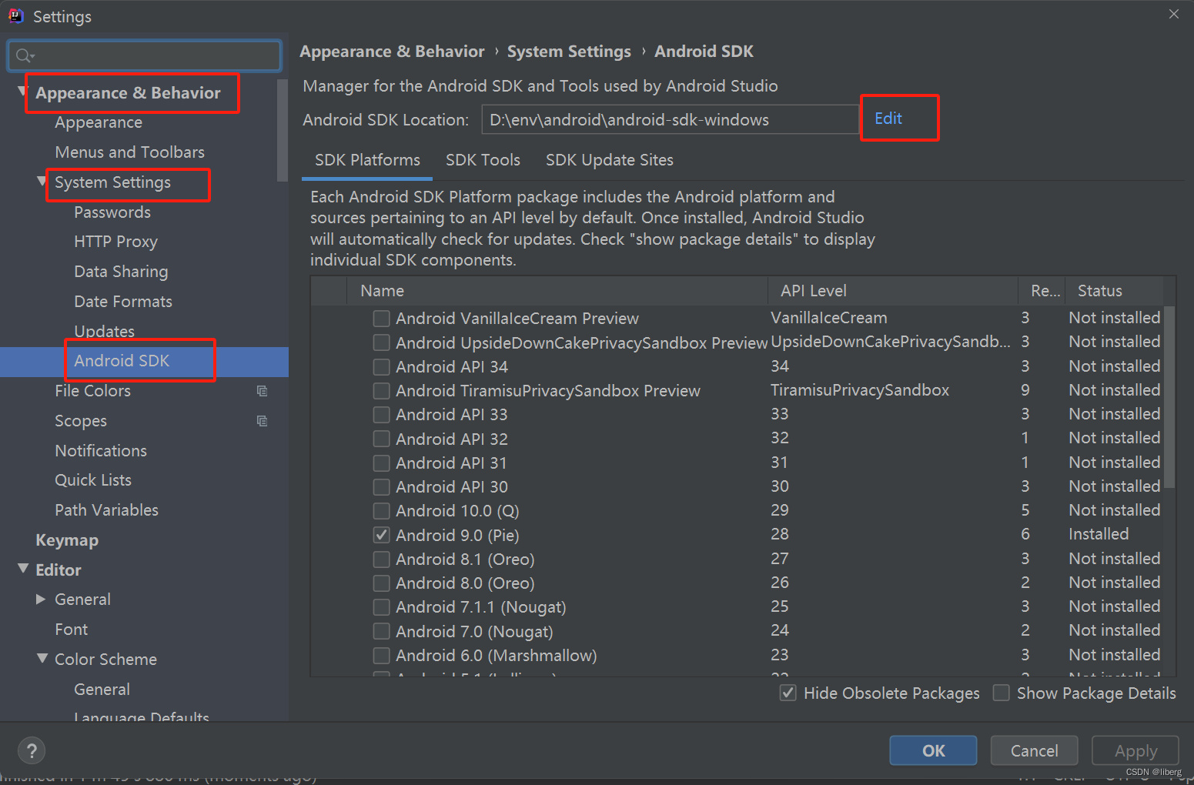Toggle Hide Obsolete Packages checkbox
Image resolution: width=1194 pixels, height=785 pixels.
[788, 693]
